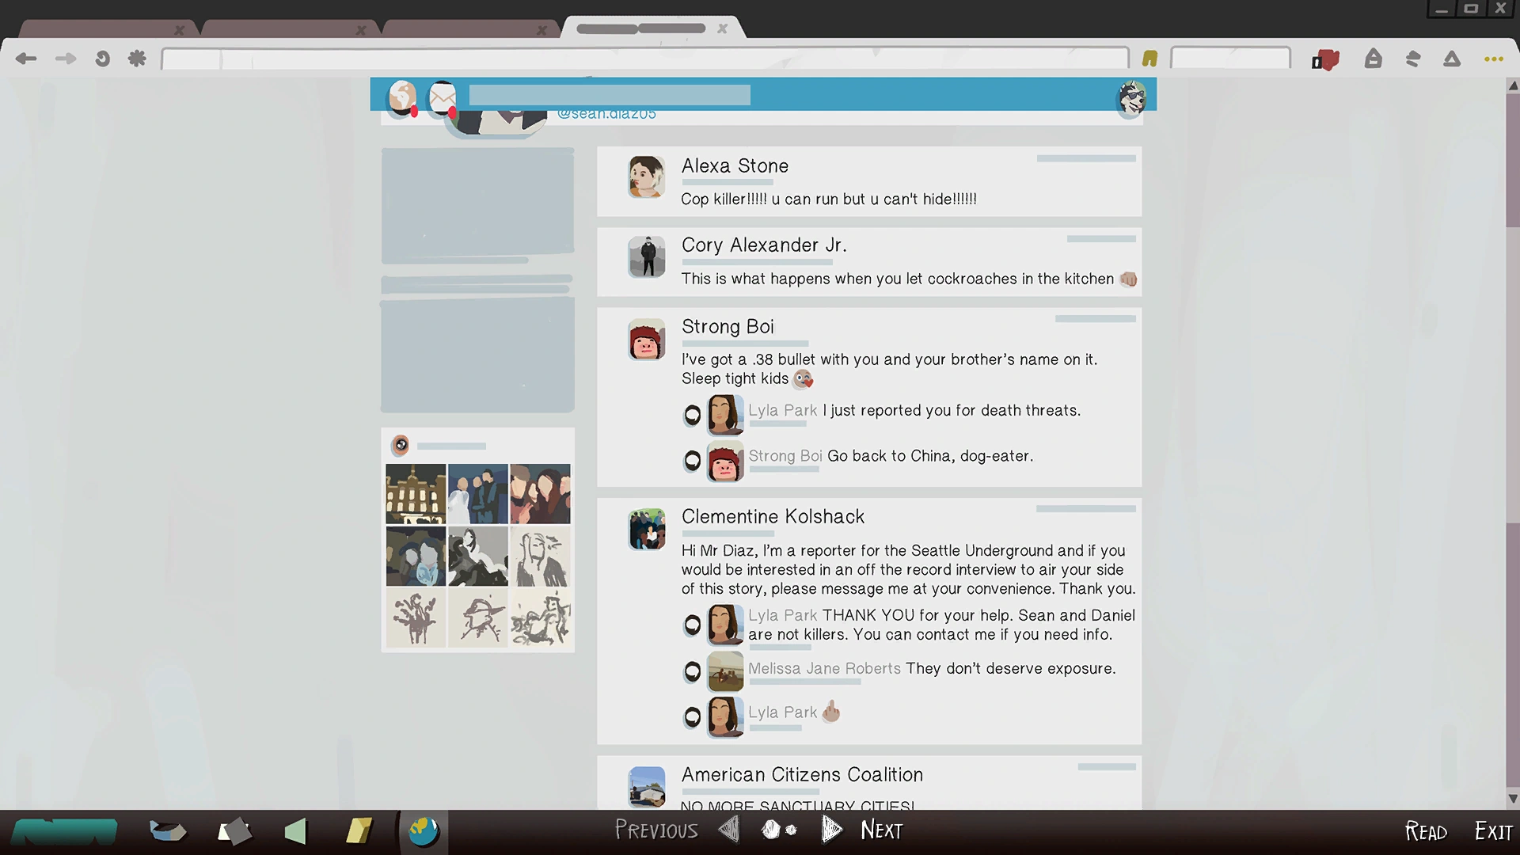Image resolution: width=1520 pixels, height=855 pixels.
Task: Click the browser reload icon
Action: pos(102,59)
